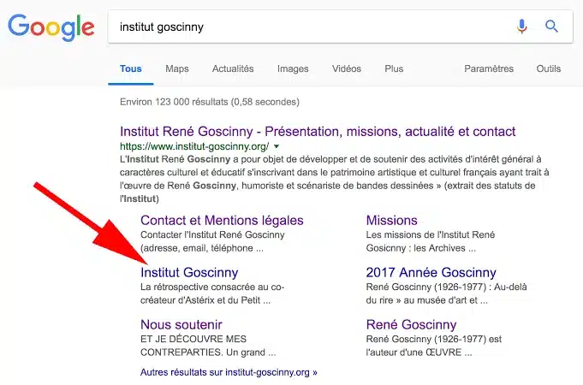This screenshot has height=385, width=583.
Task: Open the Institut Goscinny sitelink
Action: click(x=189, y=272)
